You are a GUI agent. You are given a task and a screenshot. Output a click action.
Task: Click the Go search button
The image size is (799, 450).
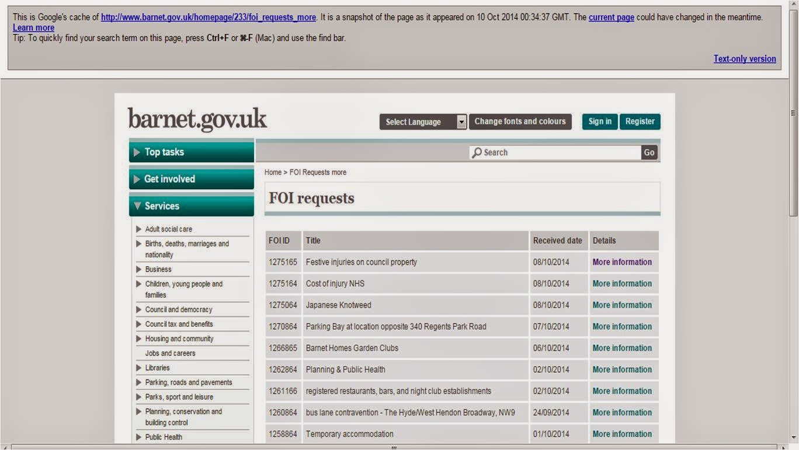(x=649, y=152)
